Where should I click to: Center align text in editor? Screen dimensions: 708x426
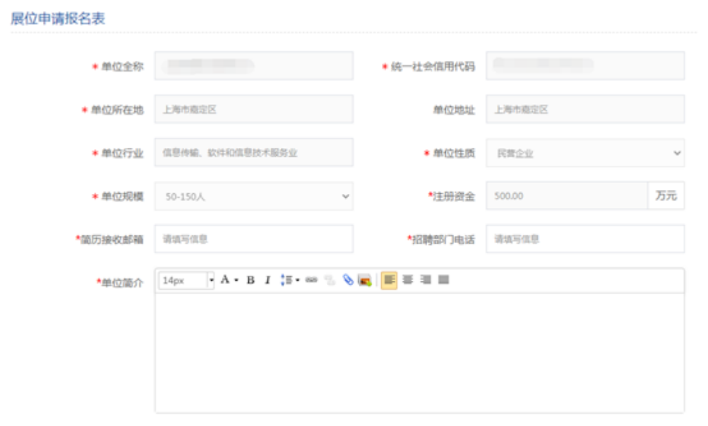tap(407, 280)
